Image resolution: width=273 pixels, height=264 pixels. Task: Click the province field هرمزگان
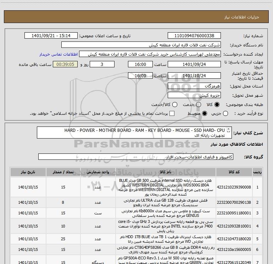coord(194,86)
